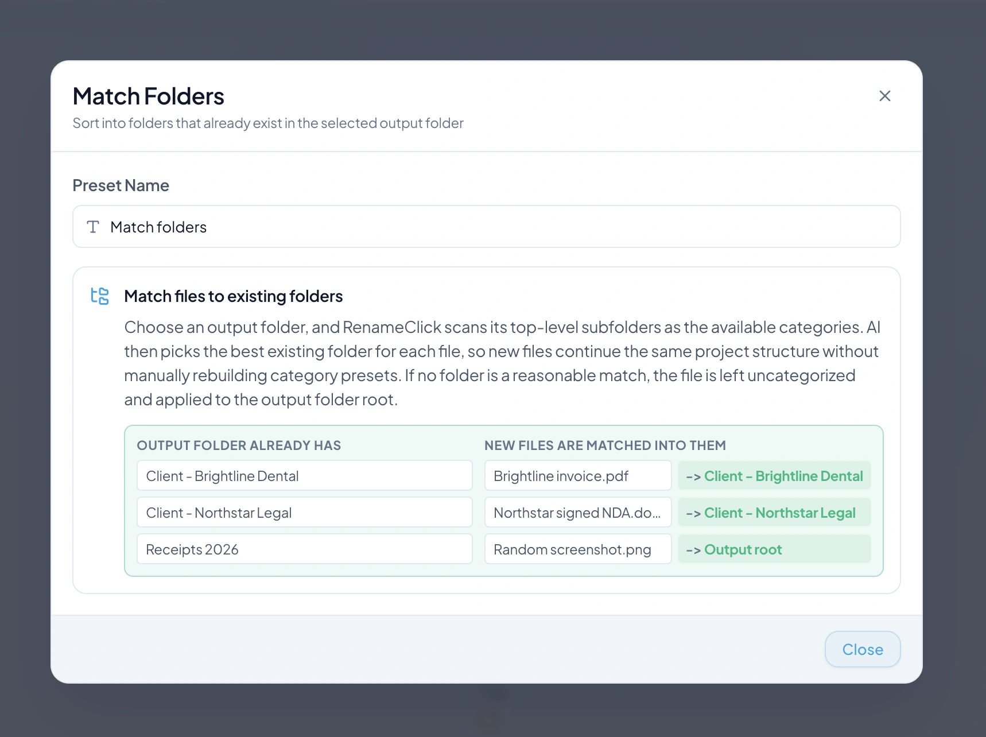The height and width of the screenshot is (737, 986).
Task: Click the green Client - Northstar Legal match tag
Action: [774, 513]
